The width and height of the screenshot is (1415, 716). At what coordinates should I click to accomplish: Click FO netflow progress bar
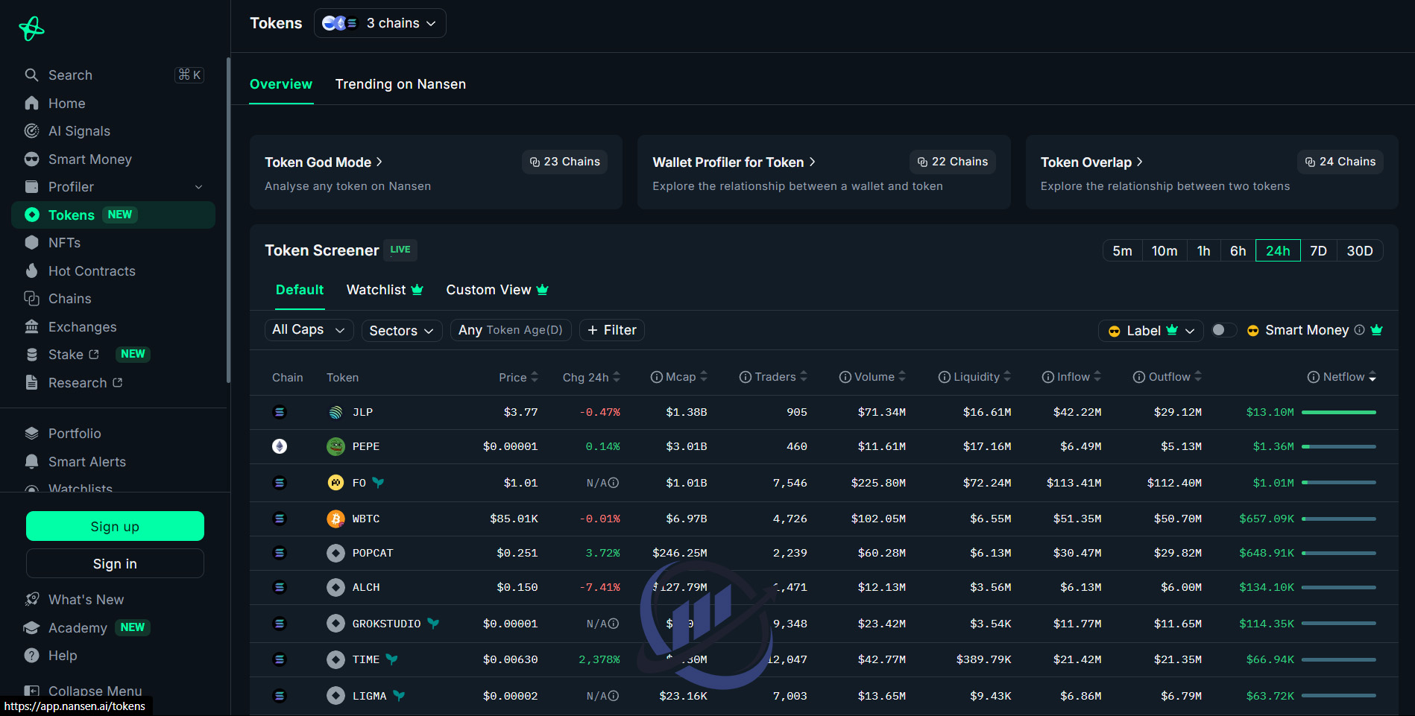coord(1339,483)
